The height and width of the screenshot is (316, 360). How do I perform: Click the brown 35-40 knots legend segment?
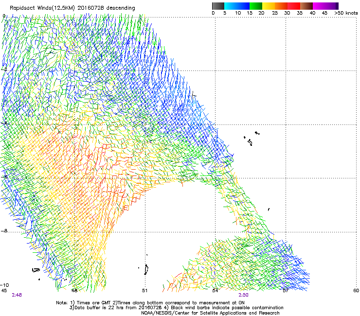pyautogui.click(x=306, y=6)
